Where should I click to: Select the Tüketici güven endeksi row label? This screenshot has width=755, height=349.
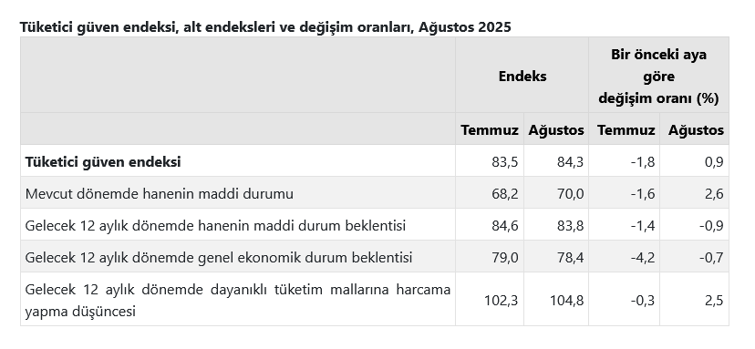tap(103, 162)
